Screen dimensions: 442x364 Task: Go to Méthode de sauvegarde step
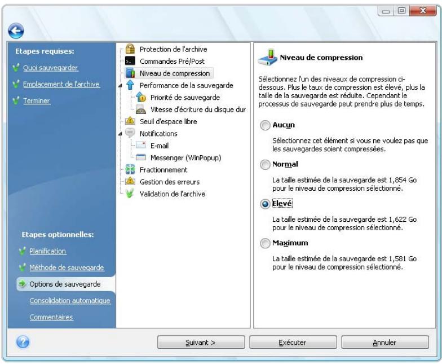pos(67,267)
